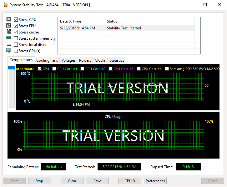Image resolution: width=227 pixels, height=187 pixels.
Task: Click the Preferences button
Action: tap(155, 181)
